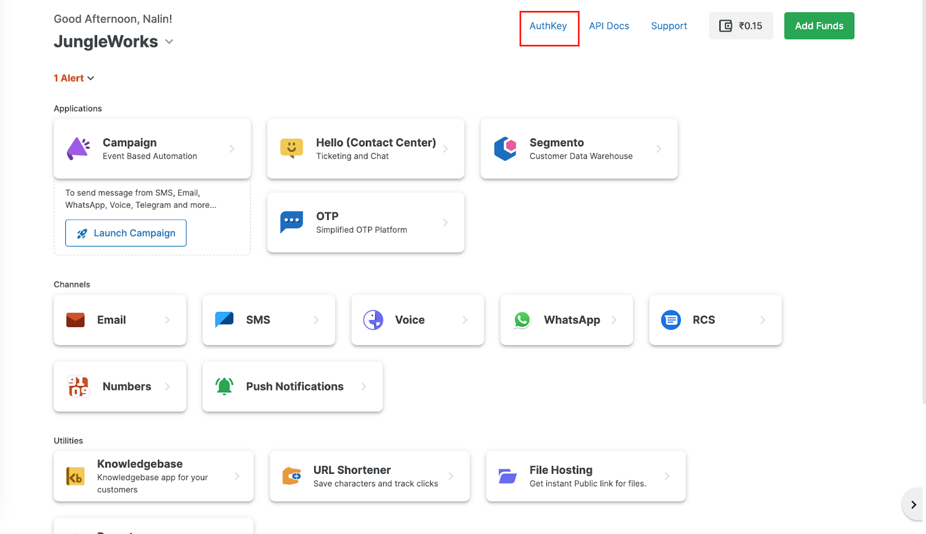The height and width of the screenshot is (534, 926).
Task: Click the rocket icon in Launch Campaign
Action: tap(82, 233)
